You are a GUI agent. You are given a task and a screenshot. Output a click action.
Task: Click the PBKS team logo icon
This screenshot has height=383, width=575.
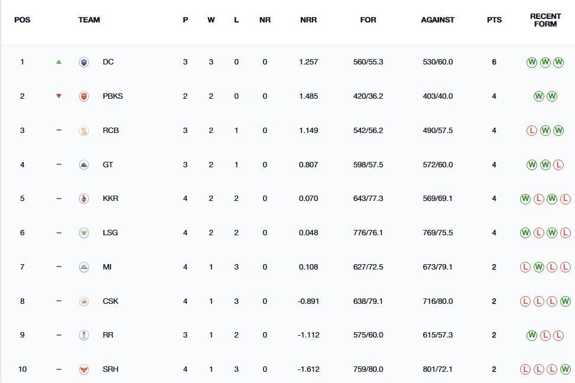84,96
